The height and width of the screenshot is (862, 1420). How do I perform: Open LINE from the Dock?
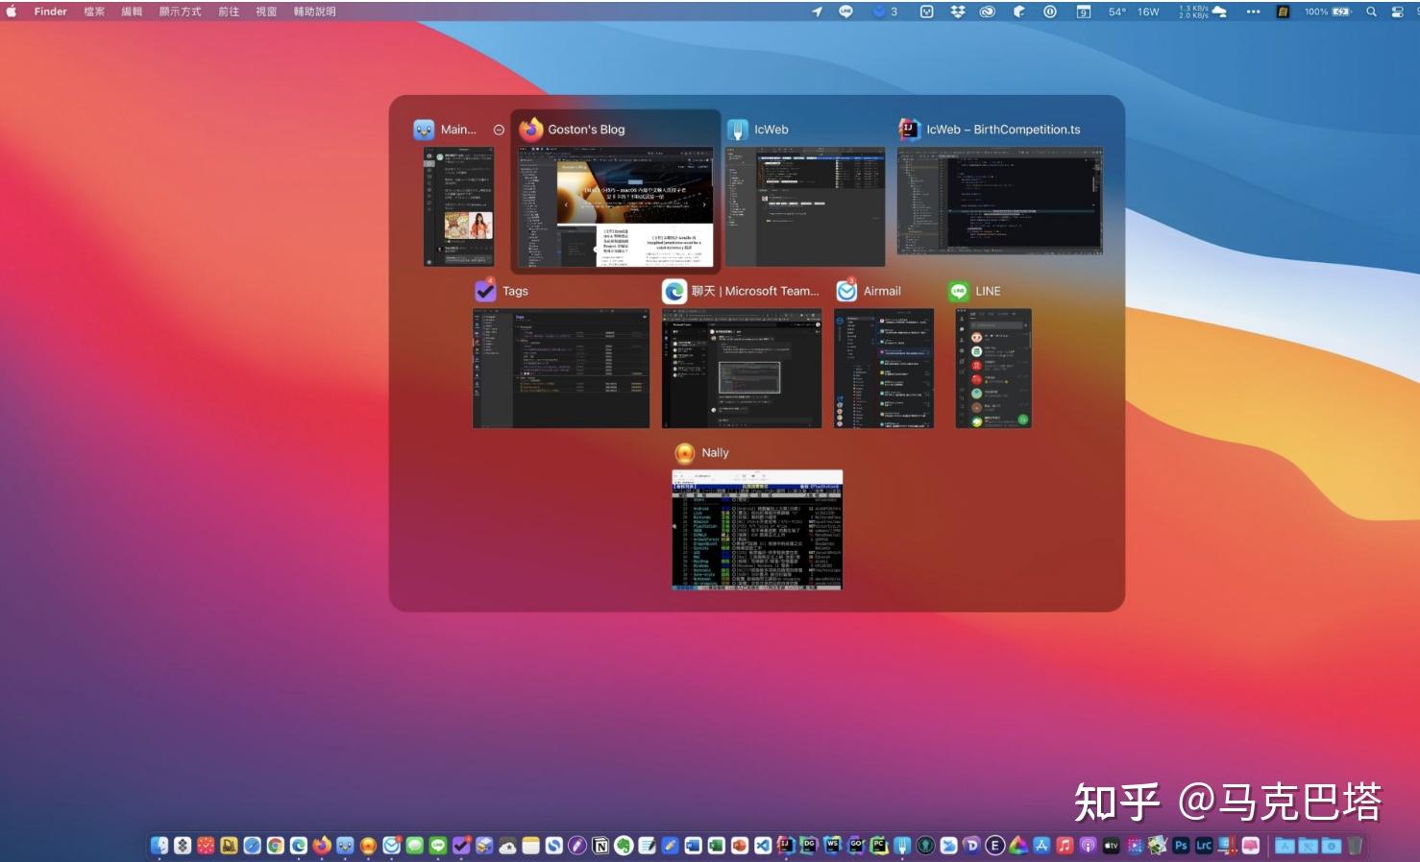click(x=438, y=846)
